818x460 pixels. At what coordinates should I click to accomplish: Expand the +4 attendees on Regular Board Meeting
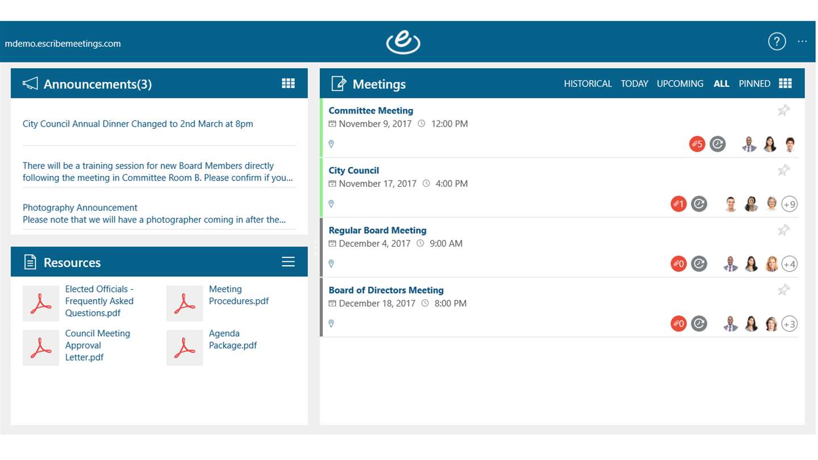(790, 264)
